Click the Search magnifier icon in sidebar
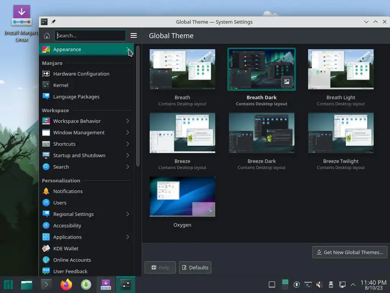Screen dimensions: 390x293 click(x=46, y=167)
